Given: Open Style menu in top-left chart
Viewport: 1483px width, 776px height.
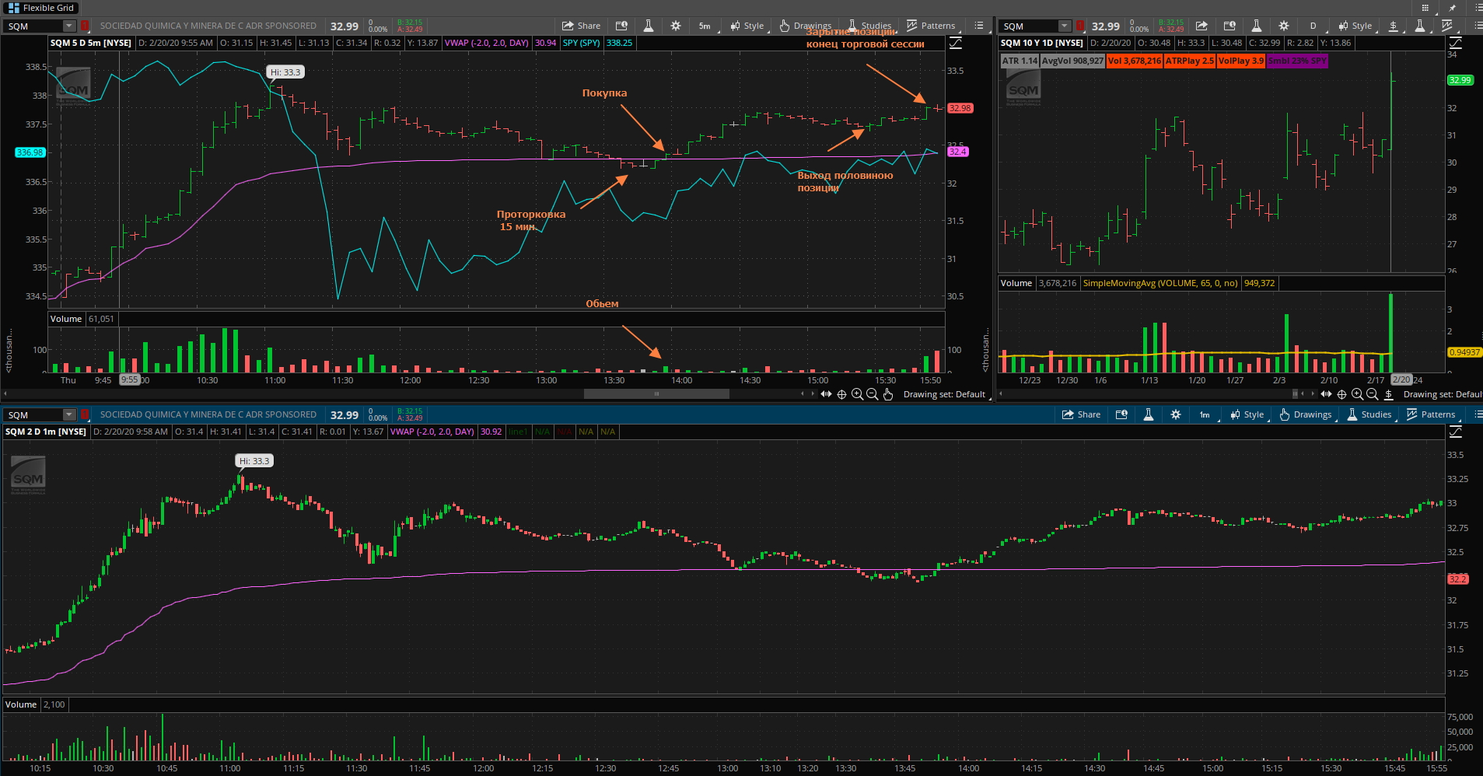Looking at the screenshot, I should [x=747, y=26].
